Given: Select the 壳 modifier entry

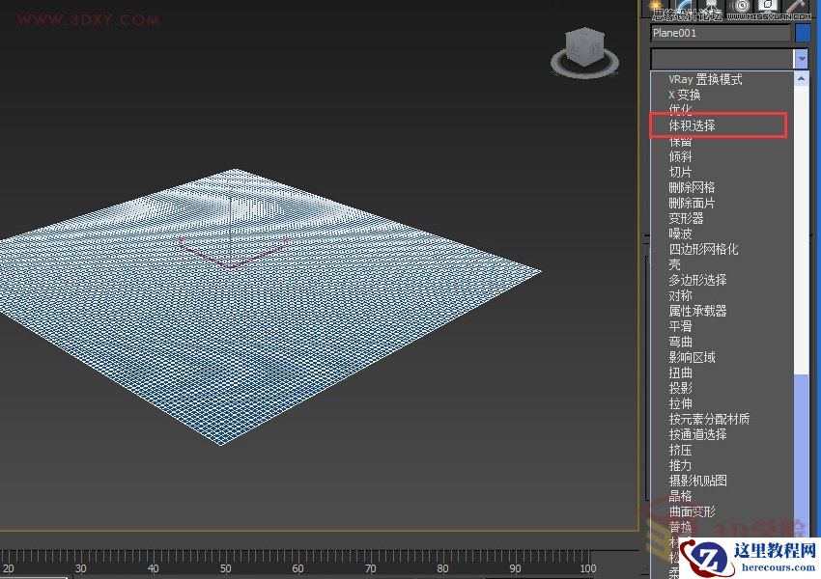Looking at the screenshot, I should coord(676,263).
